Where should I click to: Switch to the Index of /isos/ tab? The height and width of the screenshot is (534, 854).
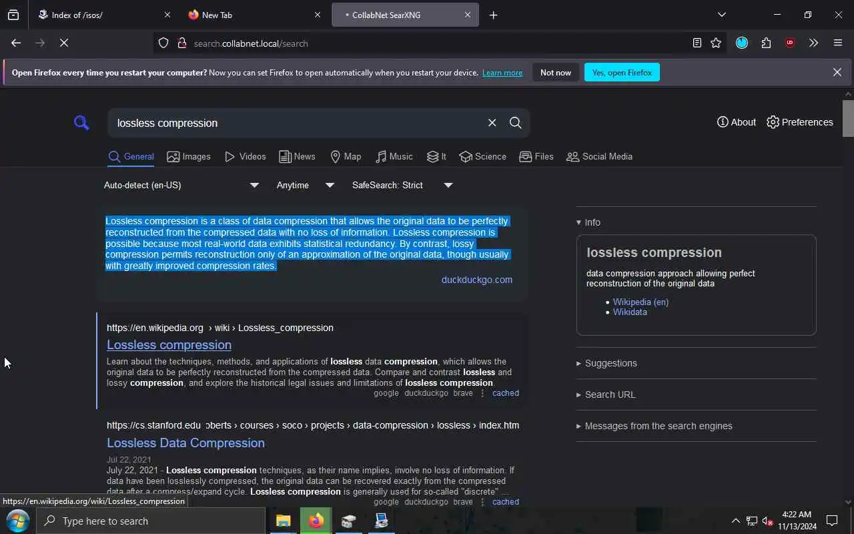tap(105, 15)
